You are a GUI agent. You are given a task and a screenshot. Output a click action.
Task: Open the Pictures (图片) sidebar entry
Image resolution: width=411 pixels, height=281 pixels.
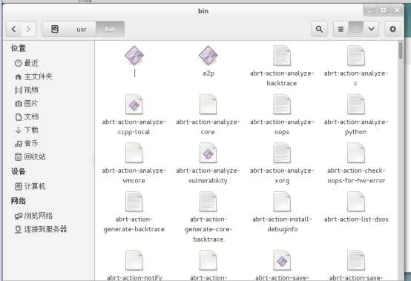click(26, 103)
